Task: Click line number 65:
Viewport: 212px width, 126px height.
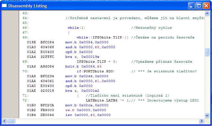Action: [x=26, y=23]
